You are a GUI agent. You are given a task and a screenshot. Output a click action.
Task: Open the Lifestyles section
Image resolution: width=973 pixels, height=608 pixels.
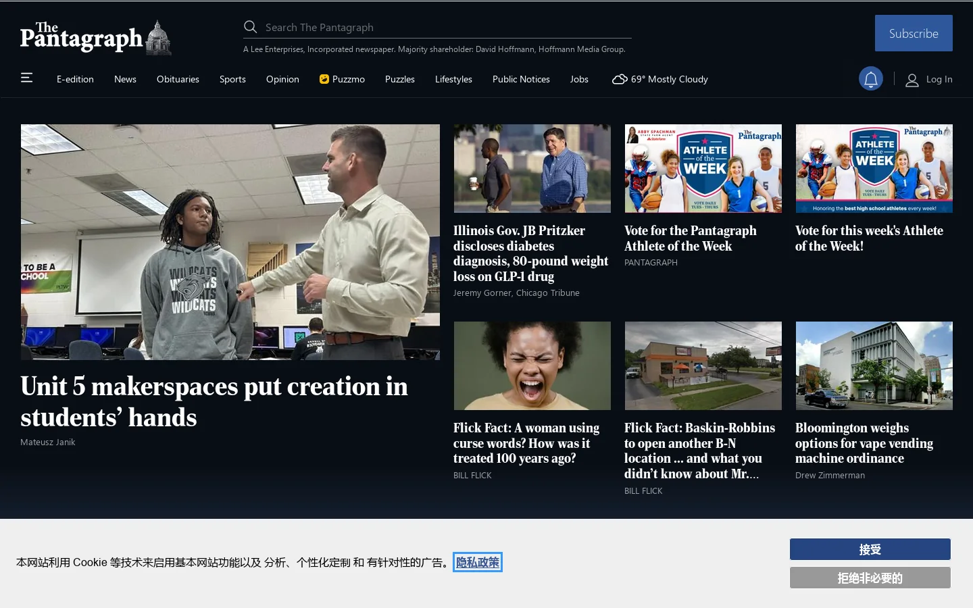pos(453,79)
